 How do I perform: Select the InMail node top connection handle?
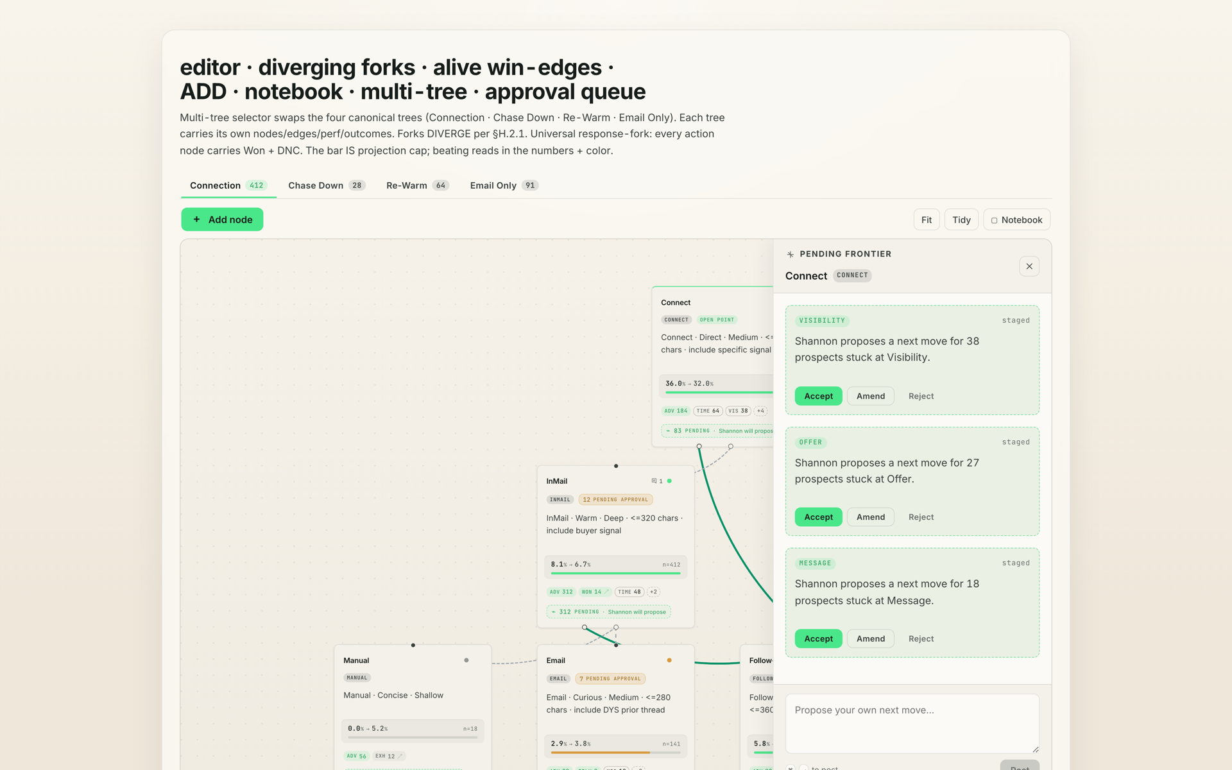click(x=616, y=466)
